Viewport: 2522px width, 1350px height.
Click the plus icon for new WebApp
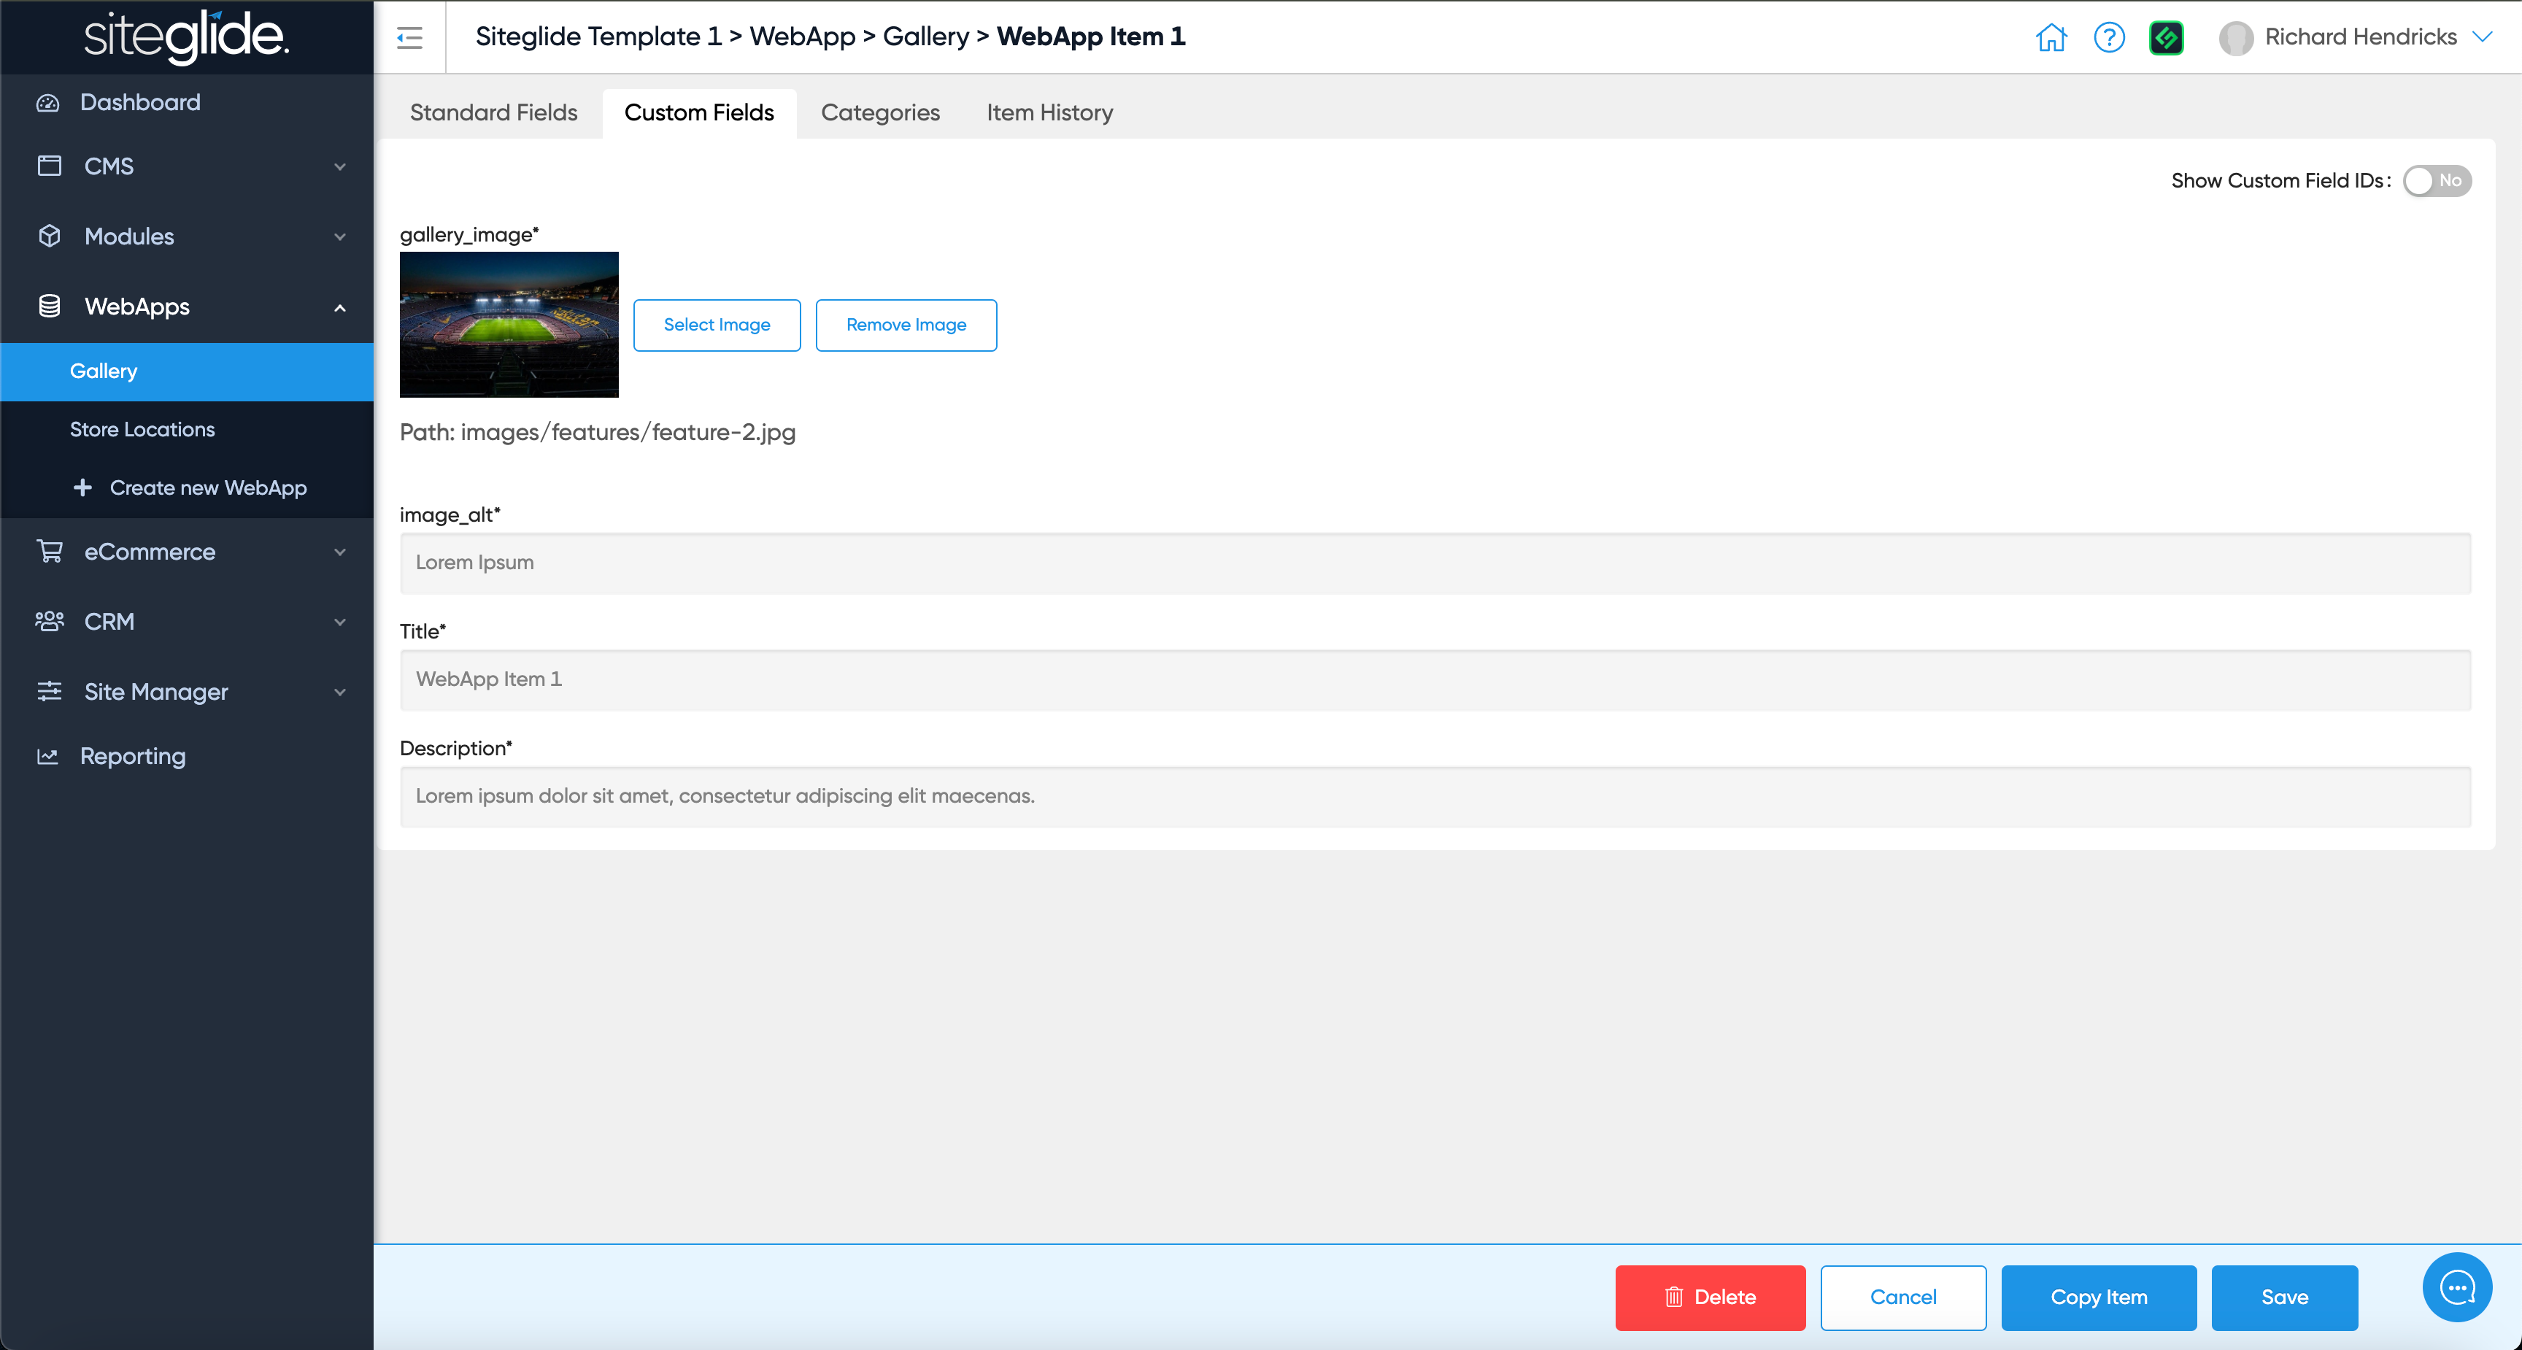[x=83, y=487]
